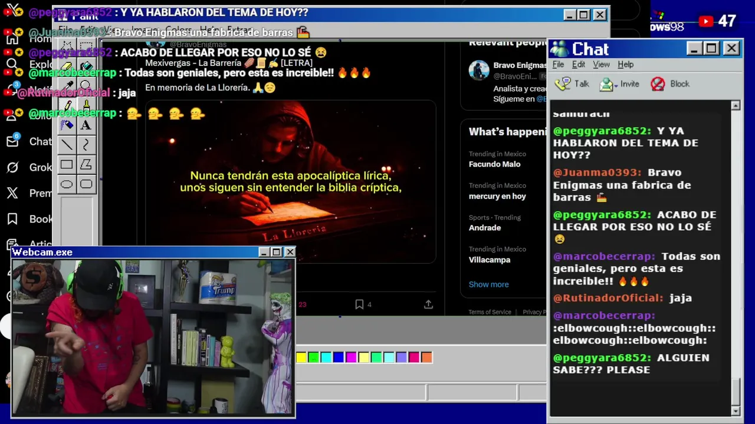Screen dimensions: 755x424
Task: Select the Eraser tool in Paint
Action: [x=67, y=66]
